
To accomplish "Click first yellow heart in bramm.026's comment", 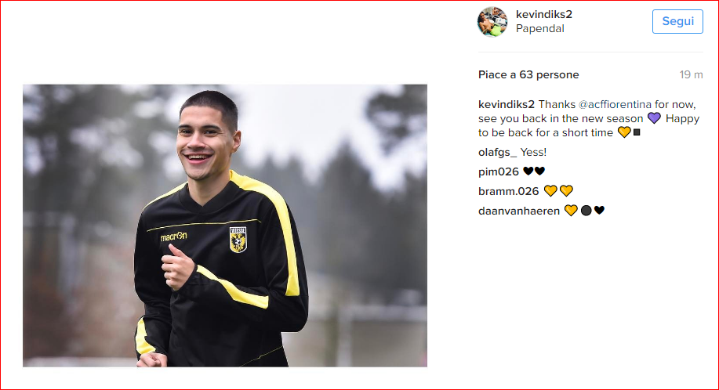I will click(550, 190).
